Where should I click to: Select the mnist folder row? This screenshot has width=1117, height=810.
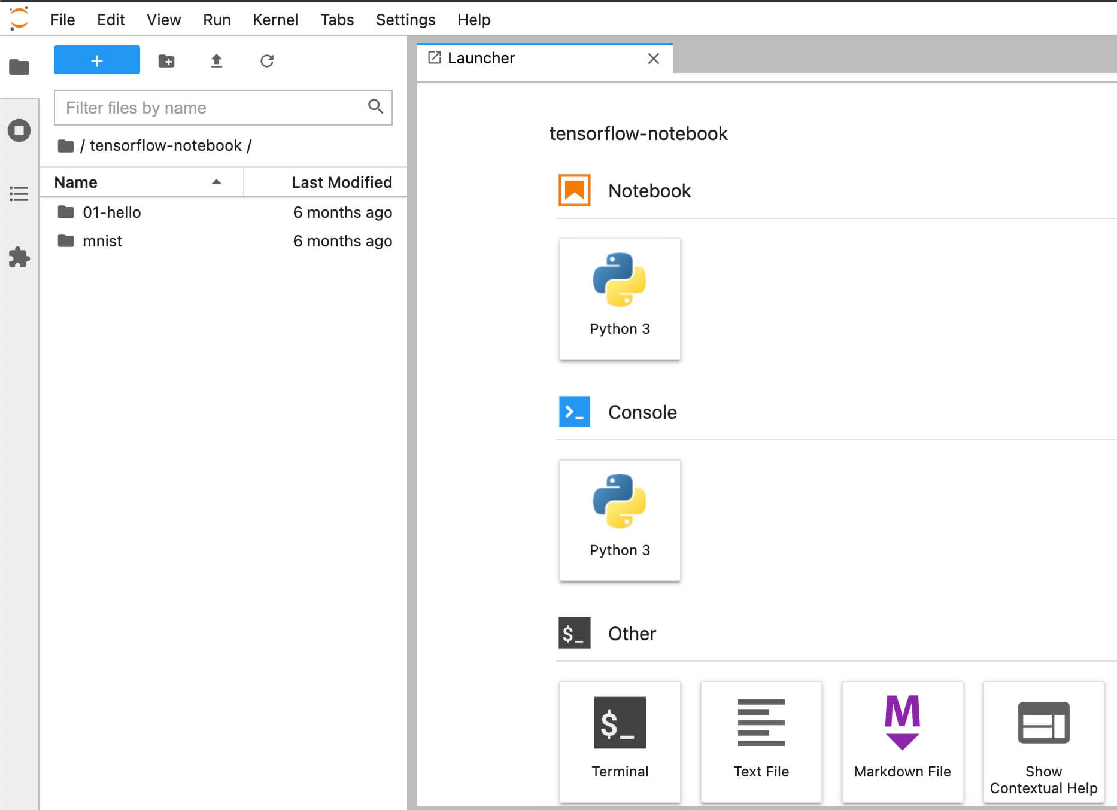tap(223, 241)
